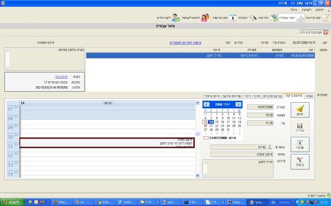Open the link to related calls above the table
Image resolution: width=331 pixels, height=206 pixels.
tap(185, 43)
